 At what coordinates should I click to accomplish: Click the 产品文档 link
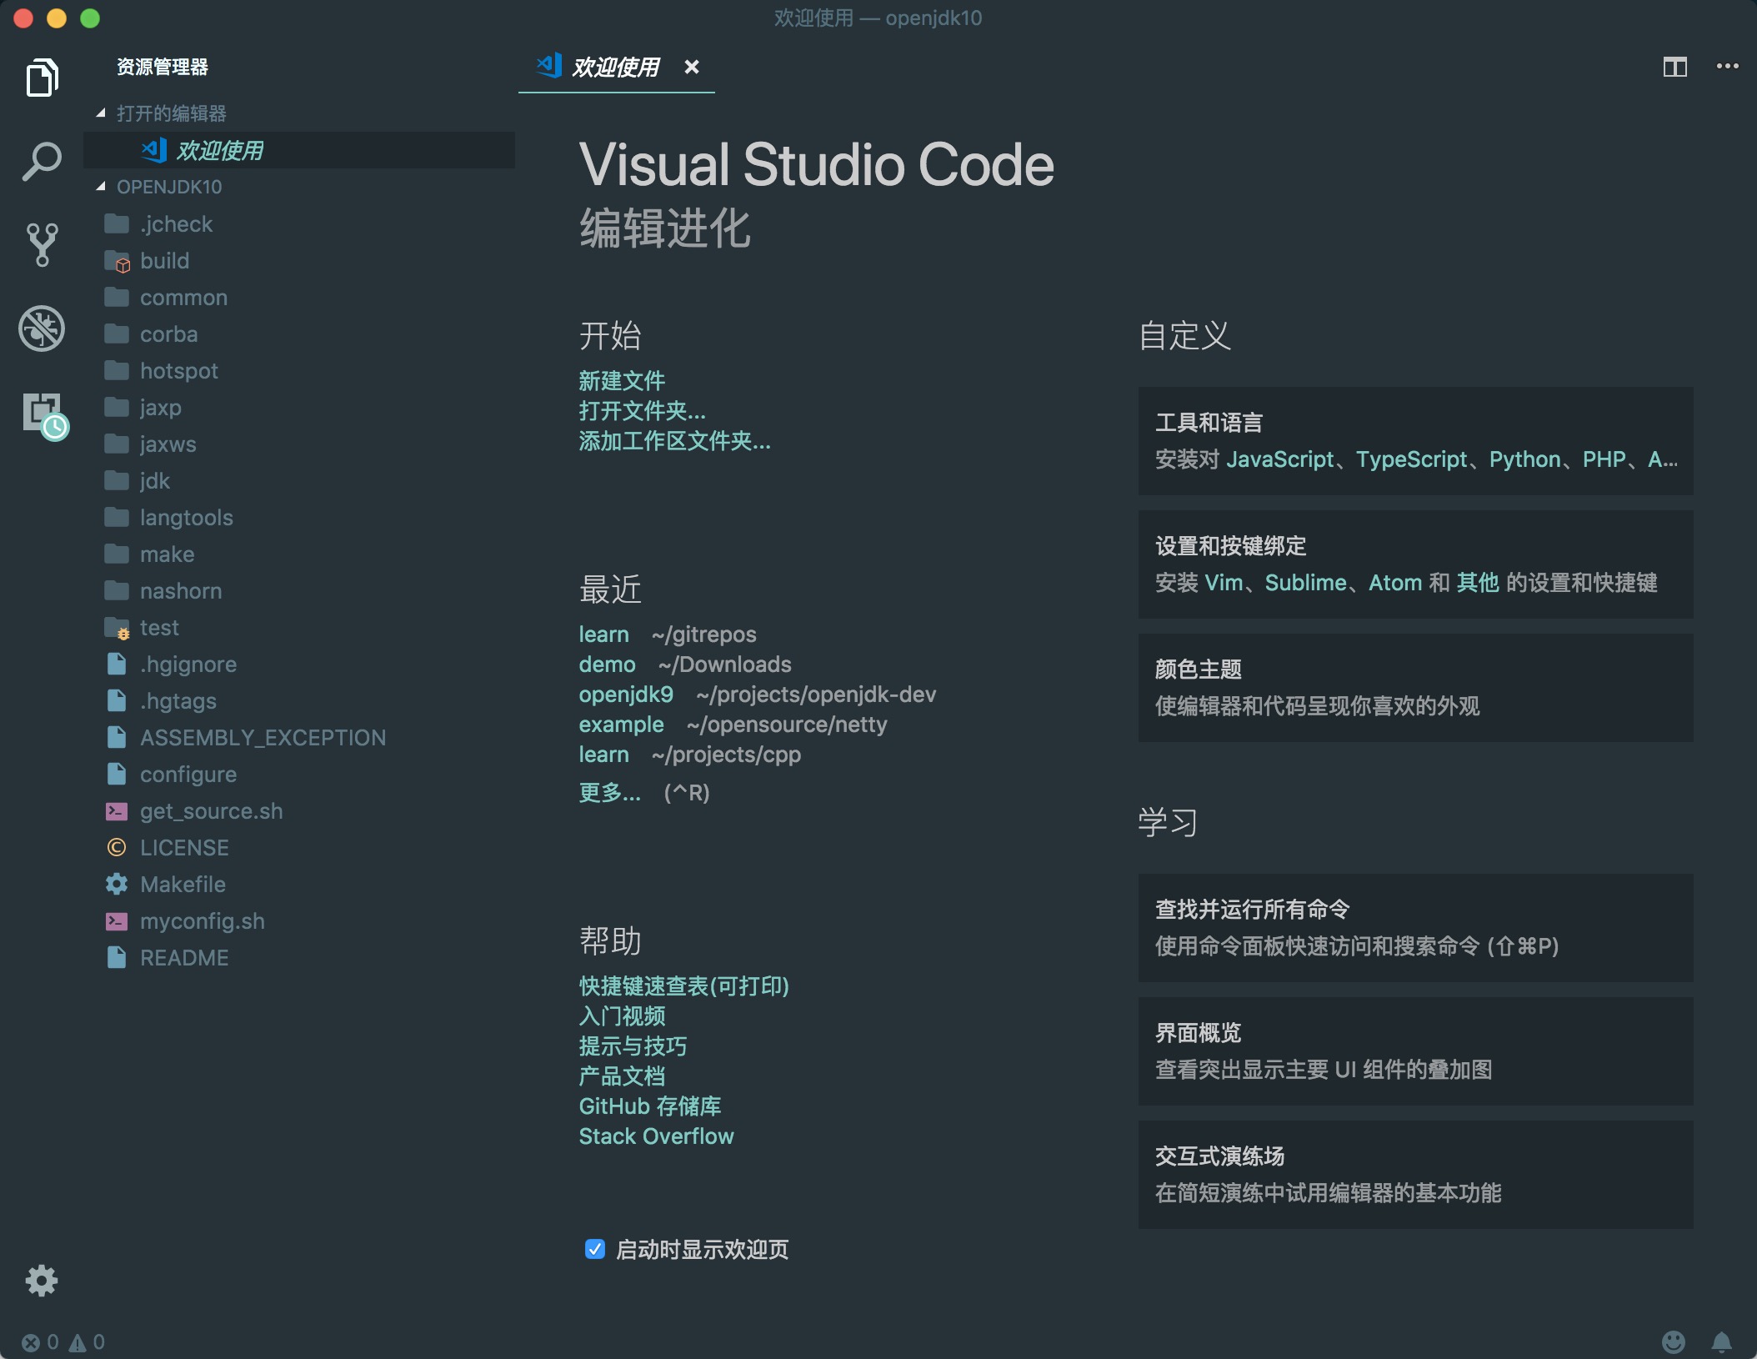point(622,1076)
